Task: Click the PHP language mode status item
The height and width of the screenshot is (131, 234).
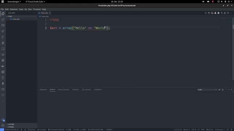Action: [x=203, y=130]
